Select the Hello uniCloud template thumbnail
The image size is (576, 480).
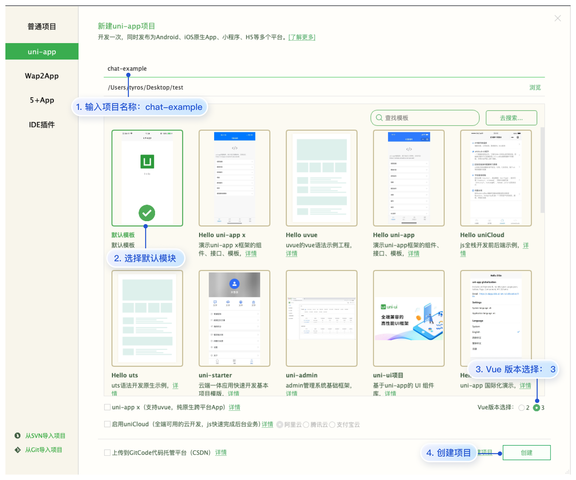[496, 178]
